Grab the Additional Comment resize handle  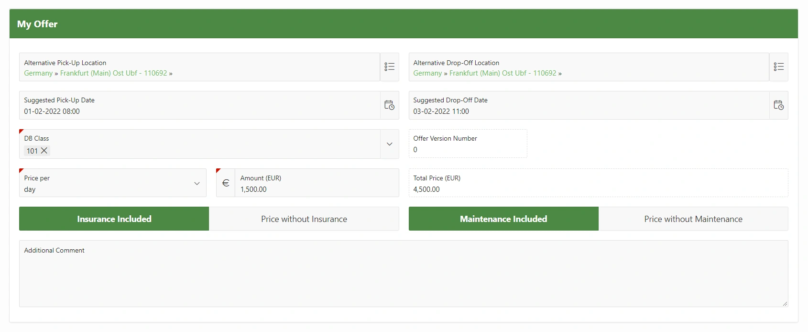click(x=785, y=303)
